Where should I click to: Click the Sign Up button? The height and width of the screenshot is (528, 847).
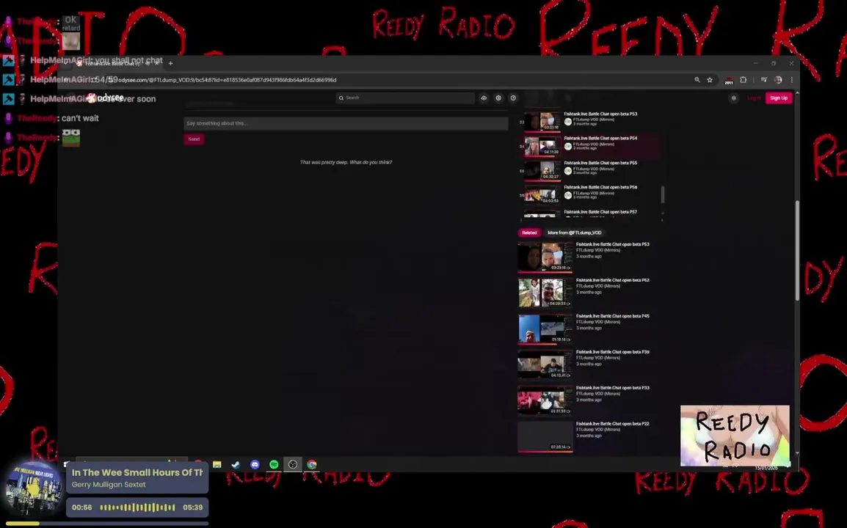click(779, 98)
